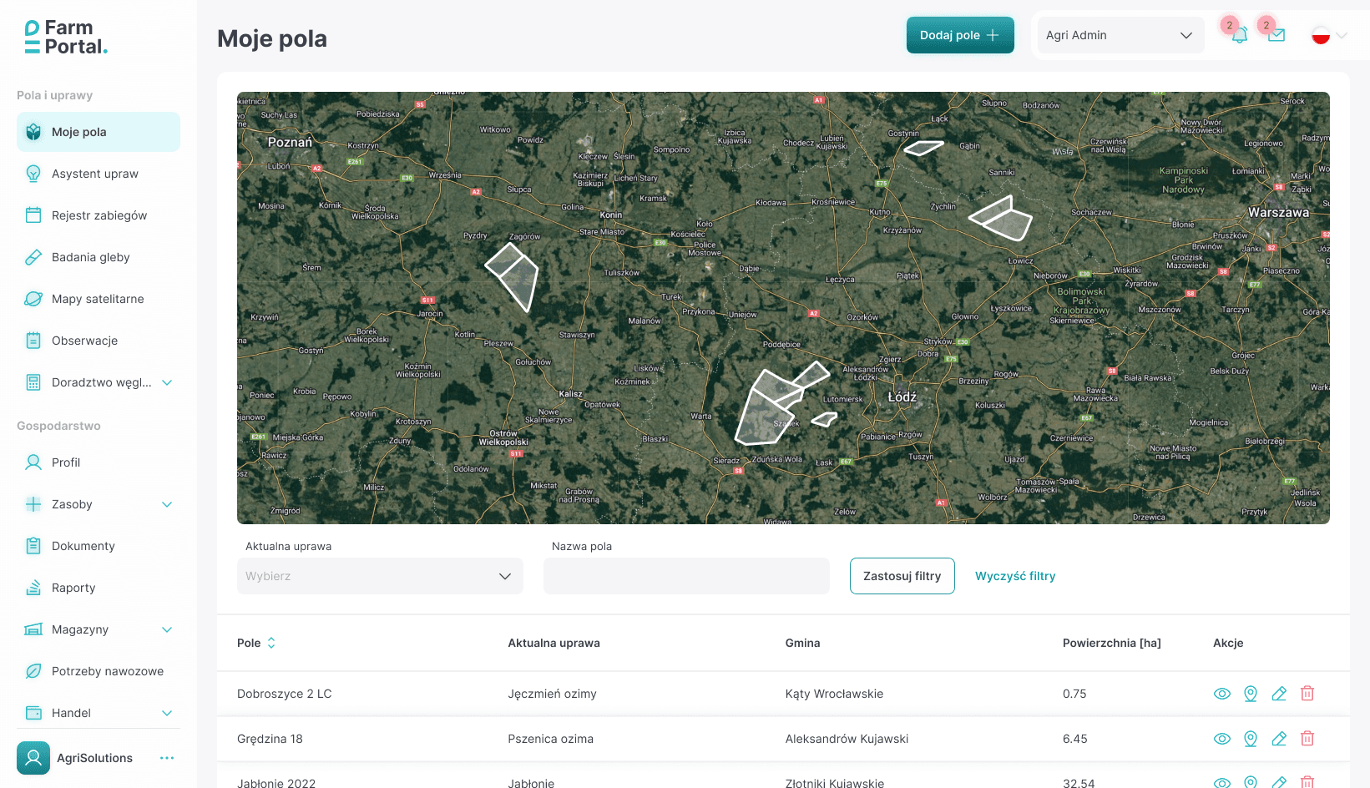Expand the Handel submenu
Viewport: 1370px width, 788px height.
[167, 713]
